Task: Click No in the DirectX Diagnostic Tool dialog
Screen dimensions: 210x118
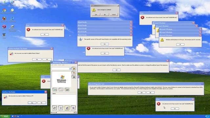Action: tap(150, 92)
